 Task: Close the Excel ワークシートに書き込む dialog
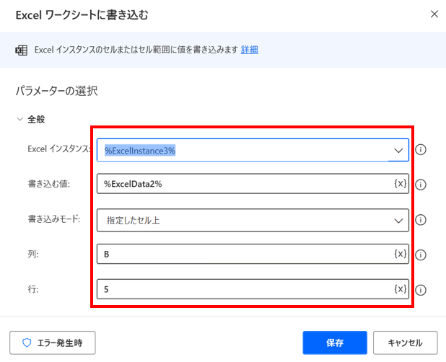434,14
